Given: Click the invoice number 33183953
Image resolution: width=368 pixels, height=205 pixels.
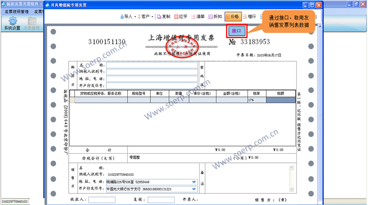Looking at the screenshot, I should pyautogui.click(x=255, y=42).
